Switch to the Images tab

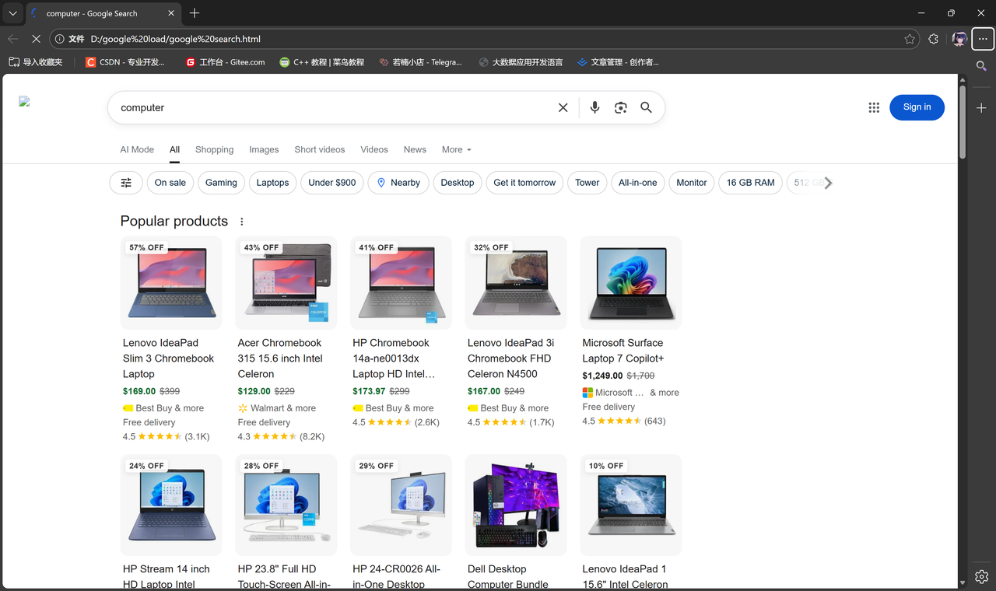[264, 149]
